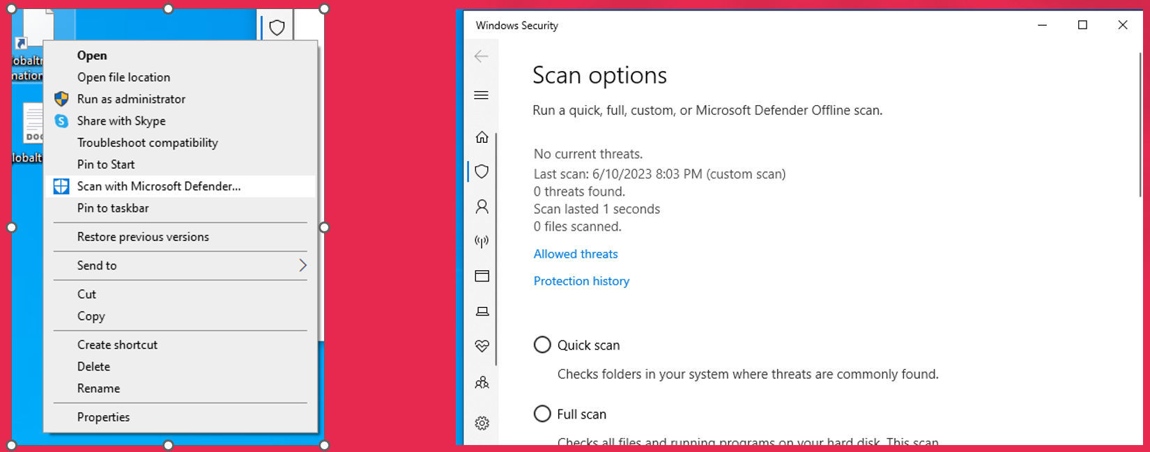Click the '0 files scanned.' text
The height and width of the screenshot is (452, 1150).
click(x=577, y=226)
